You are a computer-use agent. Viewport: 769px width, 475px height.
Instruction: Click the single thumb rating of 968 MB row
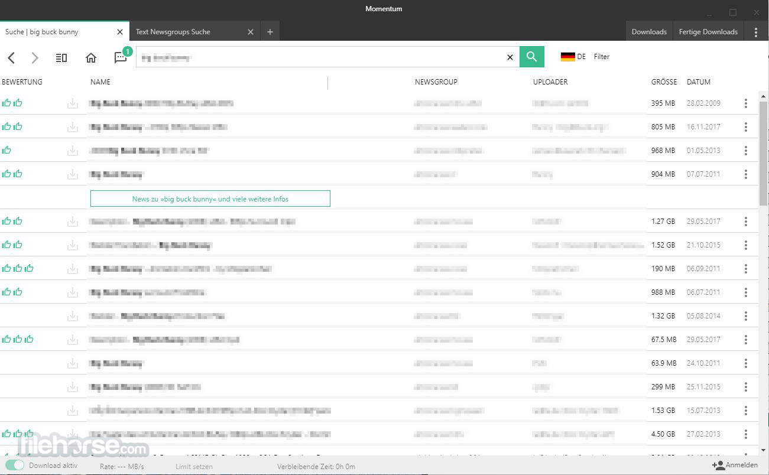(7, 150)
